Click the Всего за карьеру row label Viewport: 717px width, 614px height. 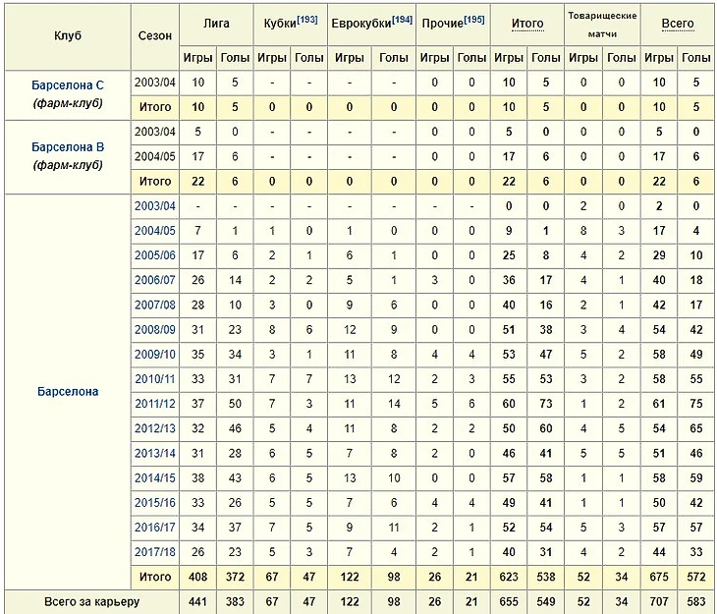pos(89,601)
